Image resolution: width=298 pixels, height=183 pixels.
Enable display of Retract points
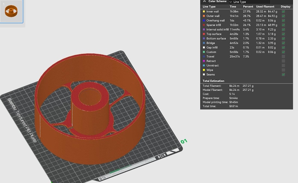283,61
